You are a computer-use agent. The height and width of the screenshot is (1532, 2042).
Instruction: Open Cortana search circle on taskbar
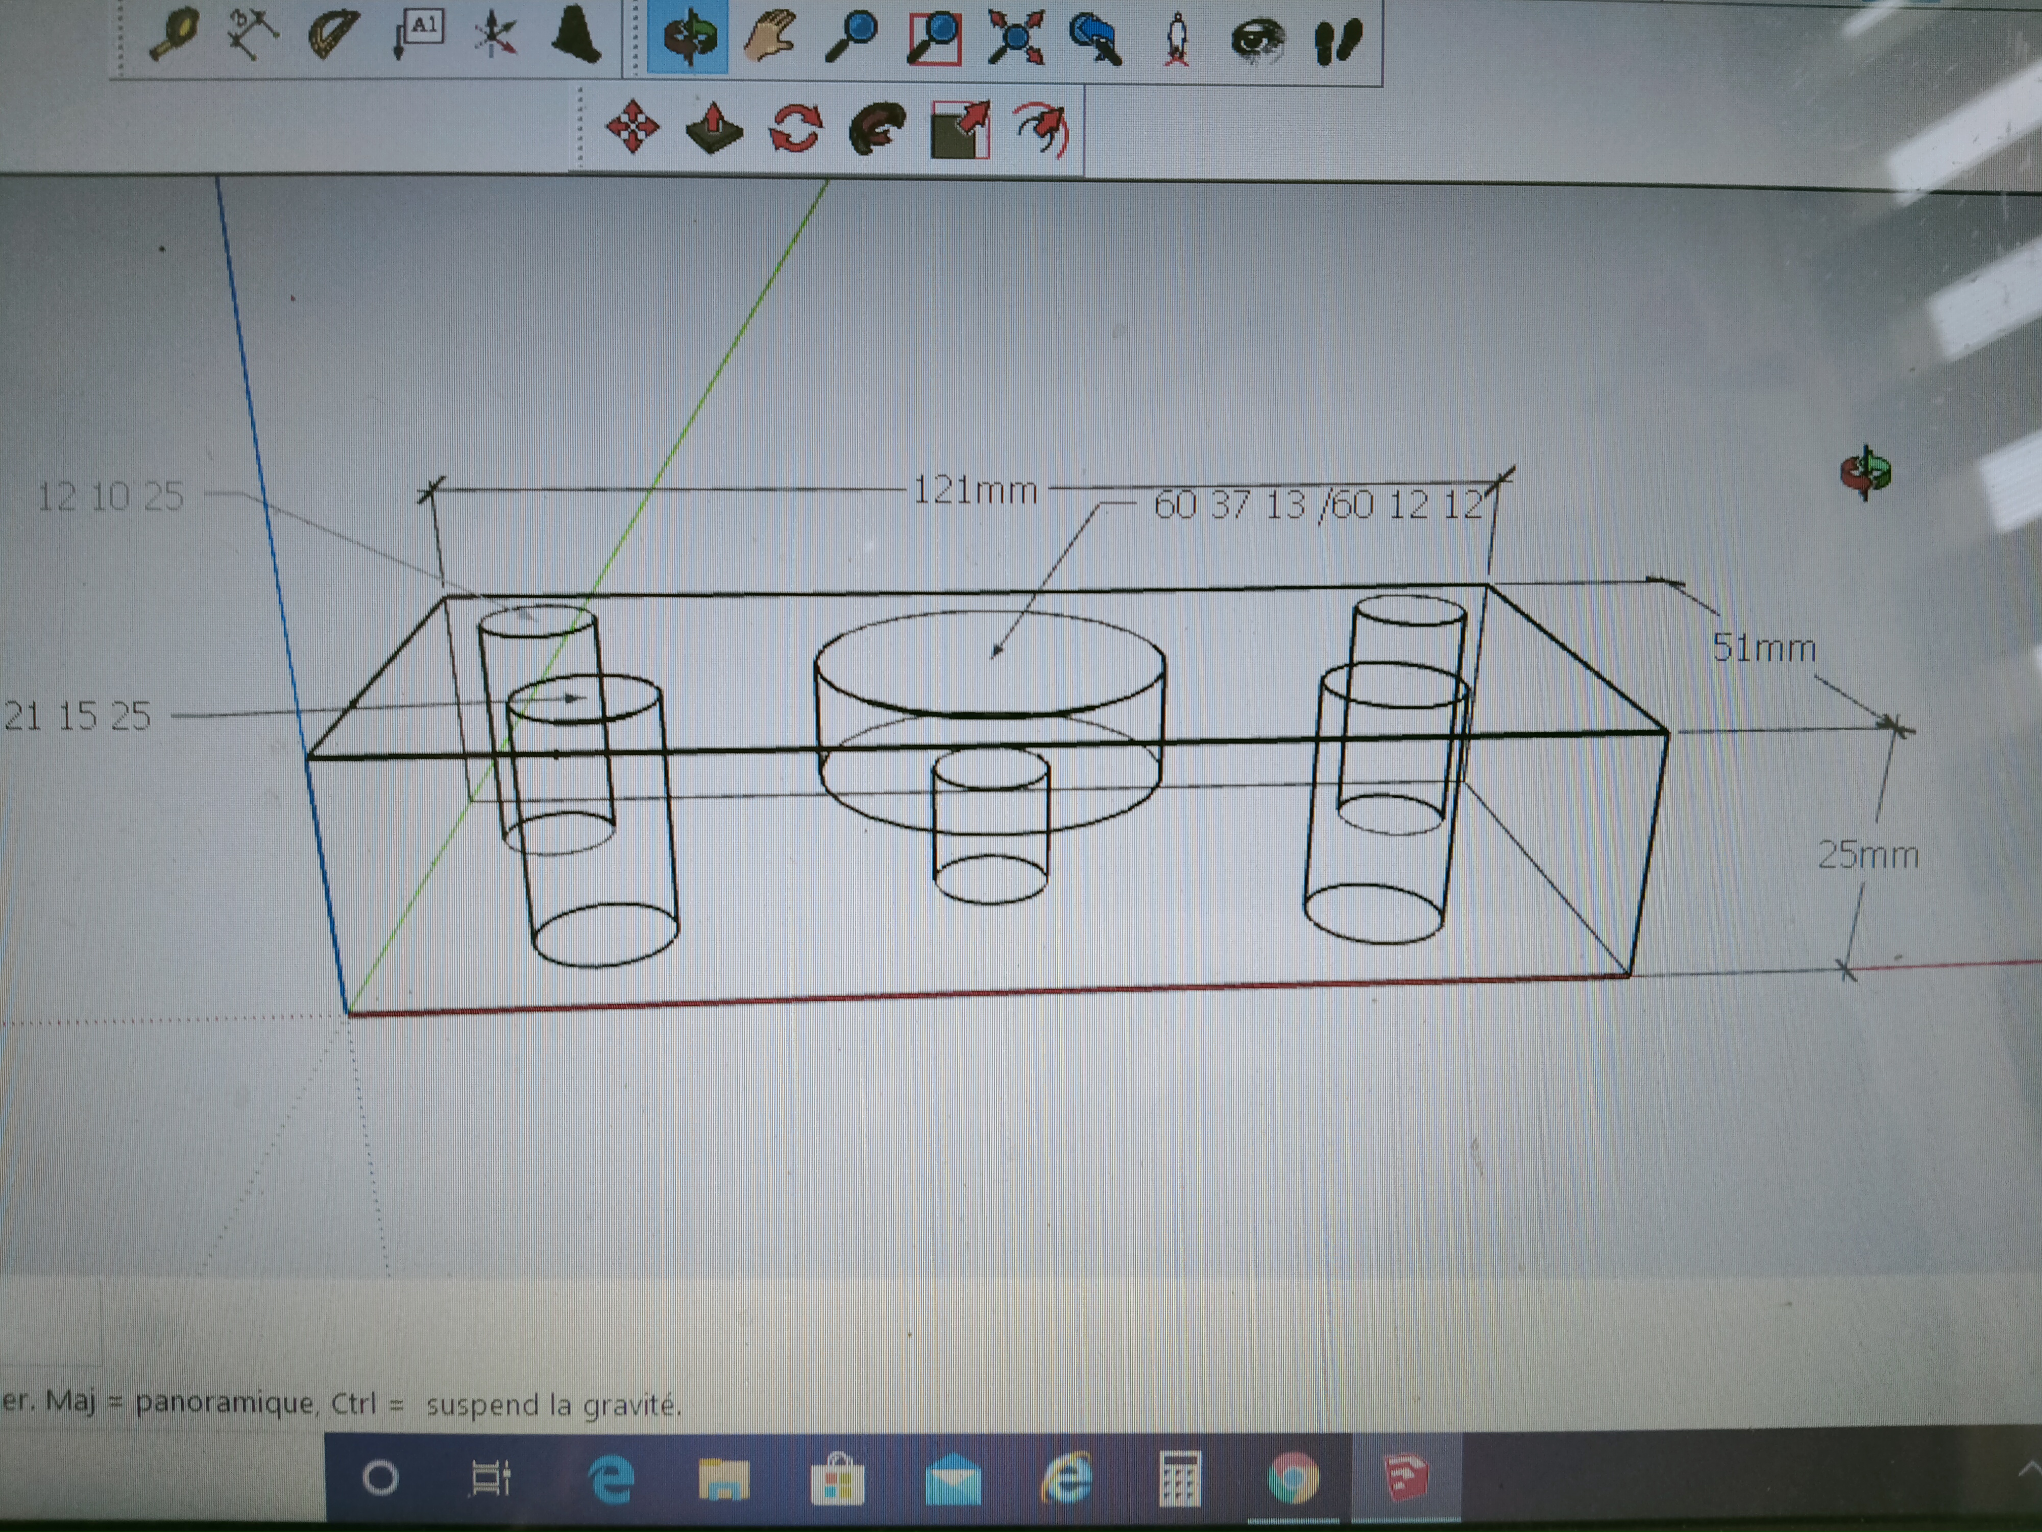tap(380, 1478)
